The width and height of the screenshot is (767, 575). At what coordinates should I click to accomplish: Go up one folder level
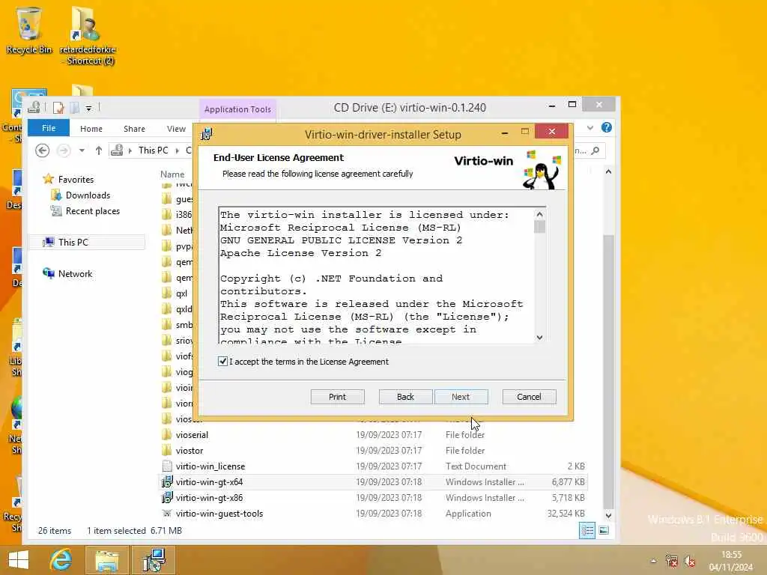[x=99, y=150]
